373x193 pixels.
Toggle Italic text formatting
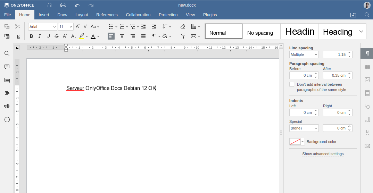40,36
